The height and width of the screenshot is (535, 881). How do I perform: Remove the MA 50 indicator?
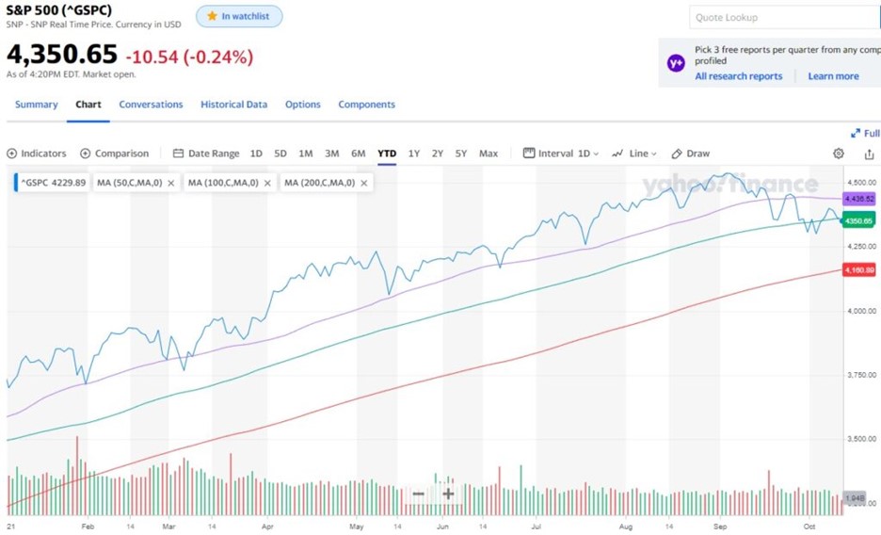click(170, 183)
